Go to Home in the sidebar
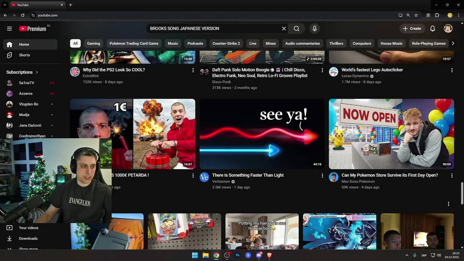Viewport: 464px width, 261px height. tap(30, 45)
